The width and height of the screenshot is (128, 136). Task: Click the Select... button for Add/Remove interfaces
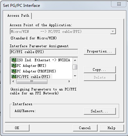(100, 111)
